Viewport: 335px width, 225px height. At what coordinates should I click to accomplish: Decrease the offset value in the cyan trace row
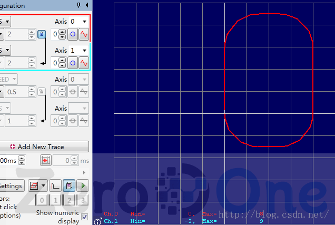(62, 65)
